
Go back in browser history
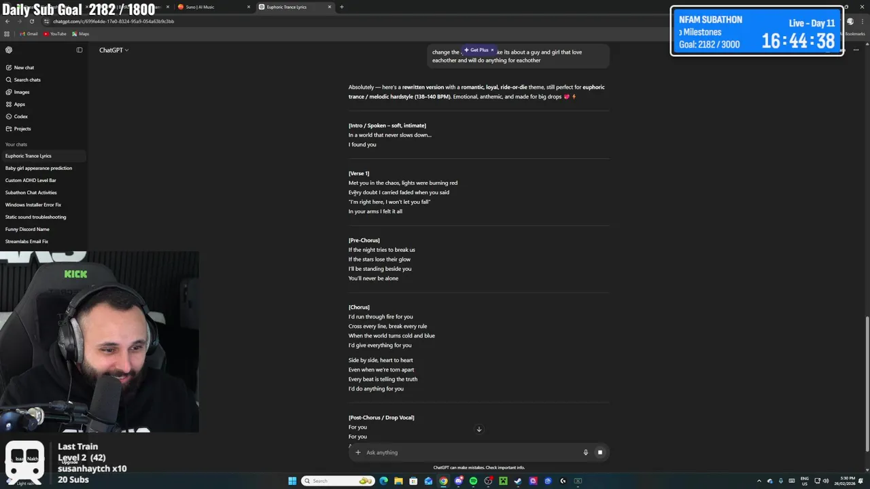(7, 21)
